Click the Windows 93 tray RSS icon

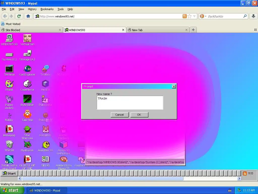245,173
